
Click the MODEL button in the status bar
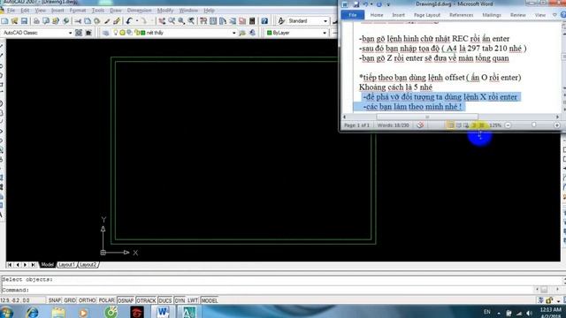pyautogui.click(x=210, y=300)
